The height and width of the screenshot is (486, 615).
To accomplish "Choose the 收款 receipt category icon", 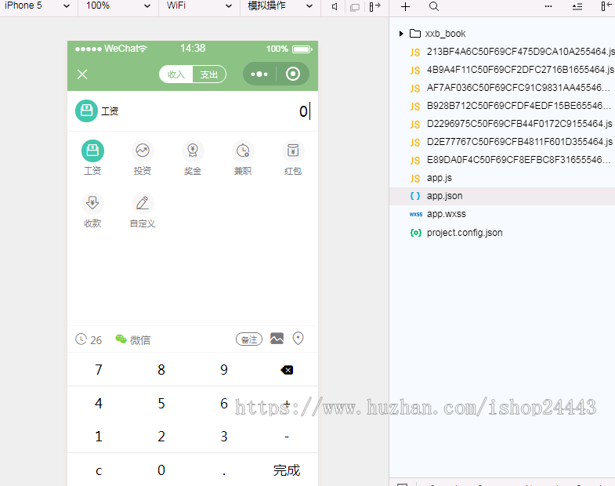I will click(x=92, y=203).
